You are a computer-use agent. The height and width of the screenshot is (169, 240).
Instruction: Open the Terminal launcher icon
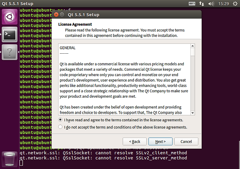(x=9, y=35)
